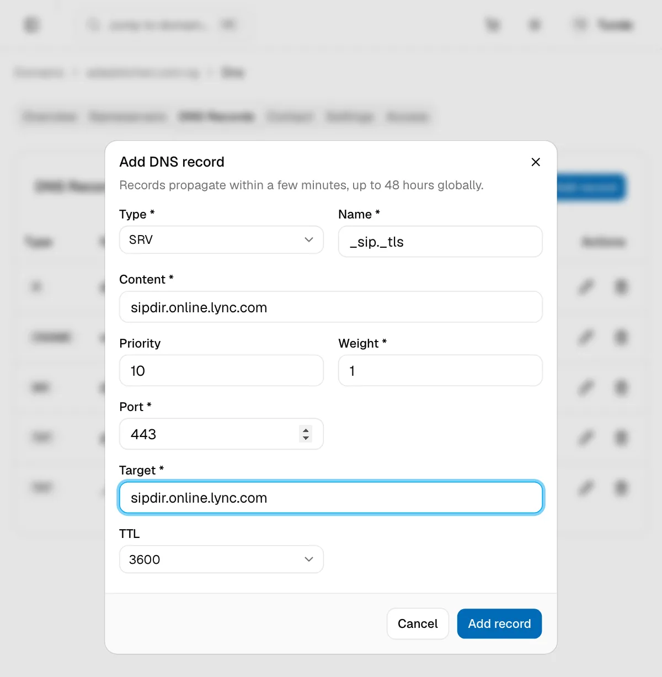This screenshot has height=677, width=662.
Task: Click the 'Priority' field label
Action: (x=140, y=343)
